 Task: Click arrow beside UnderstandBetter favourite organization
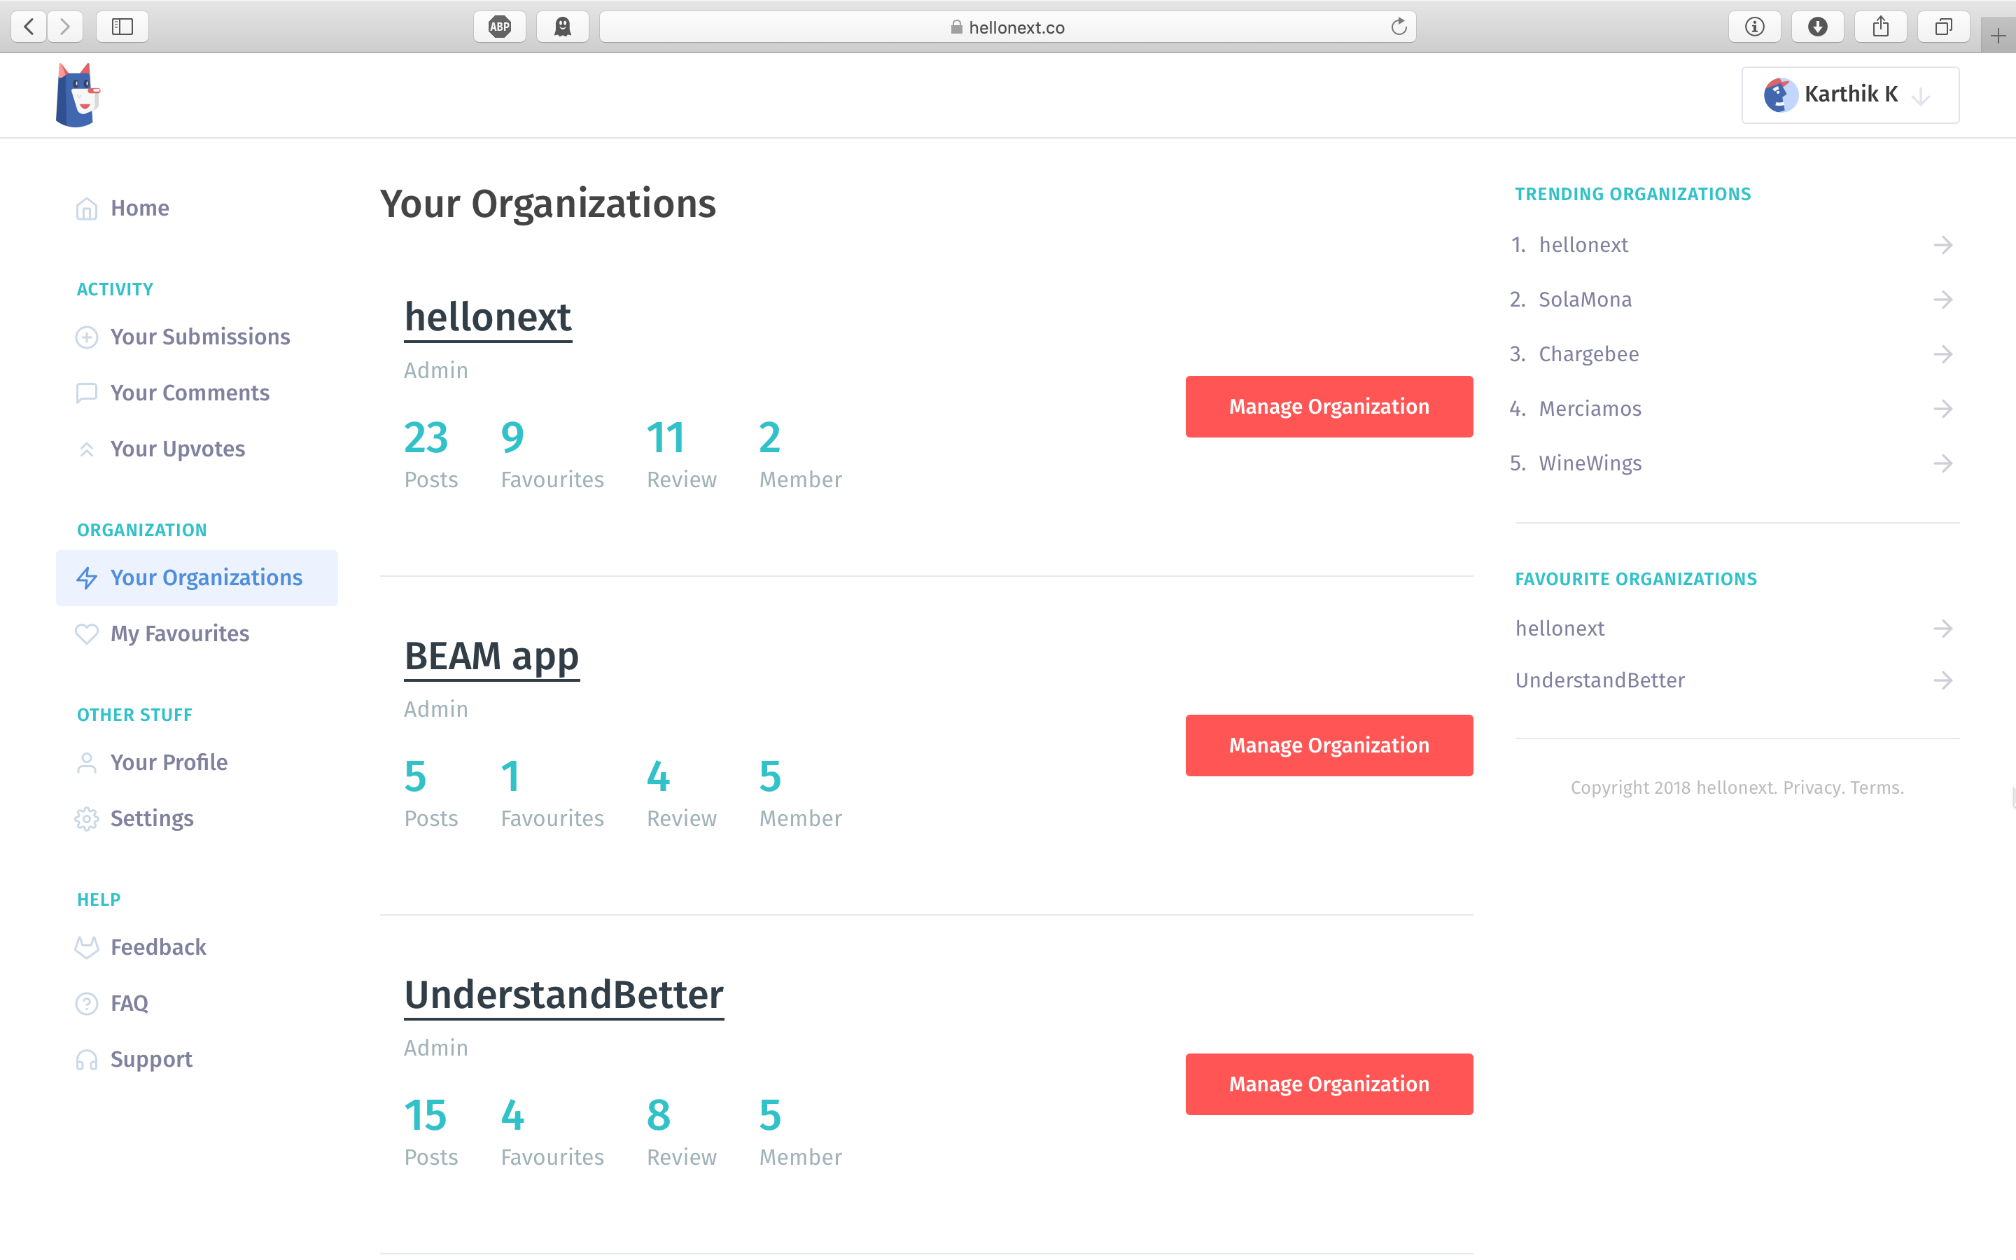[1942, 680]
